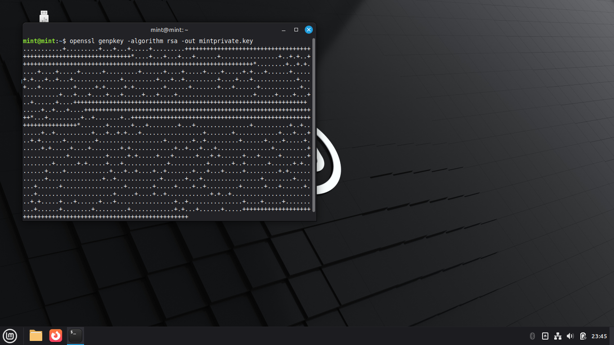
Task: Maximize the terminal window
Action: [296, 30]
